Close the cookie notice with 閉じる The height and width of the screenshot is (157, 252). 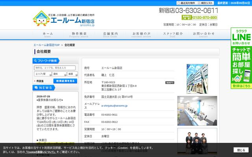[241, 150]
